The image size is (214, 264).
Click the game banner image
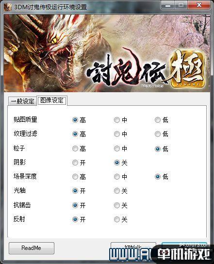click(x=107, y=53)
